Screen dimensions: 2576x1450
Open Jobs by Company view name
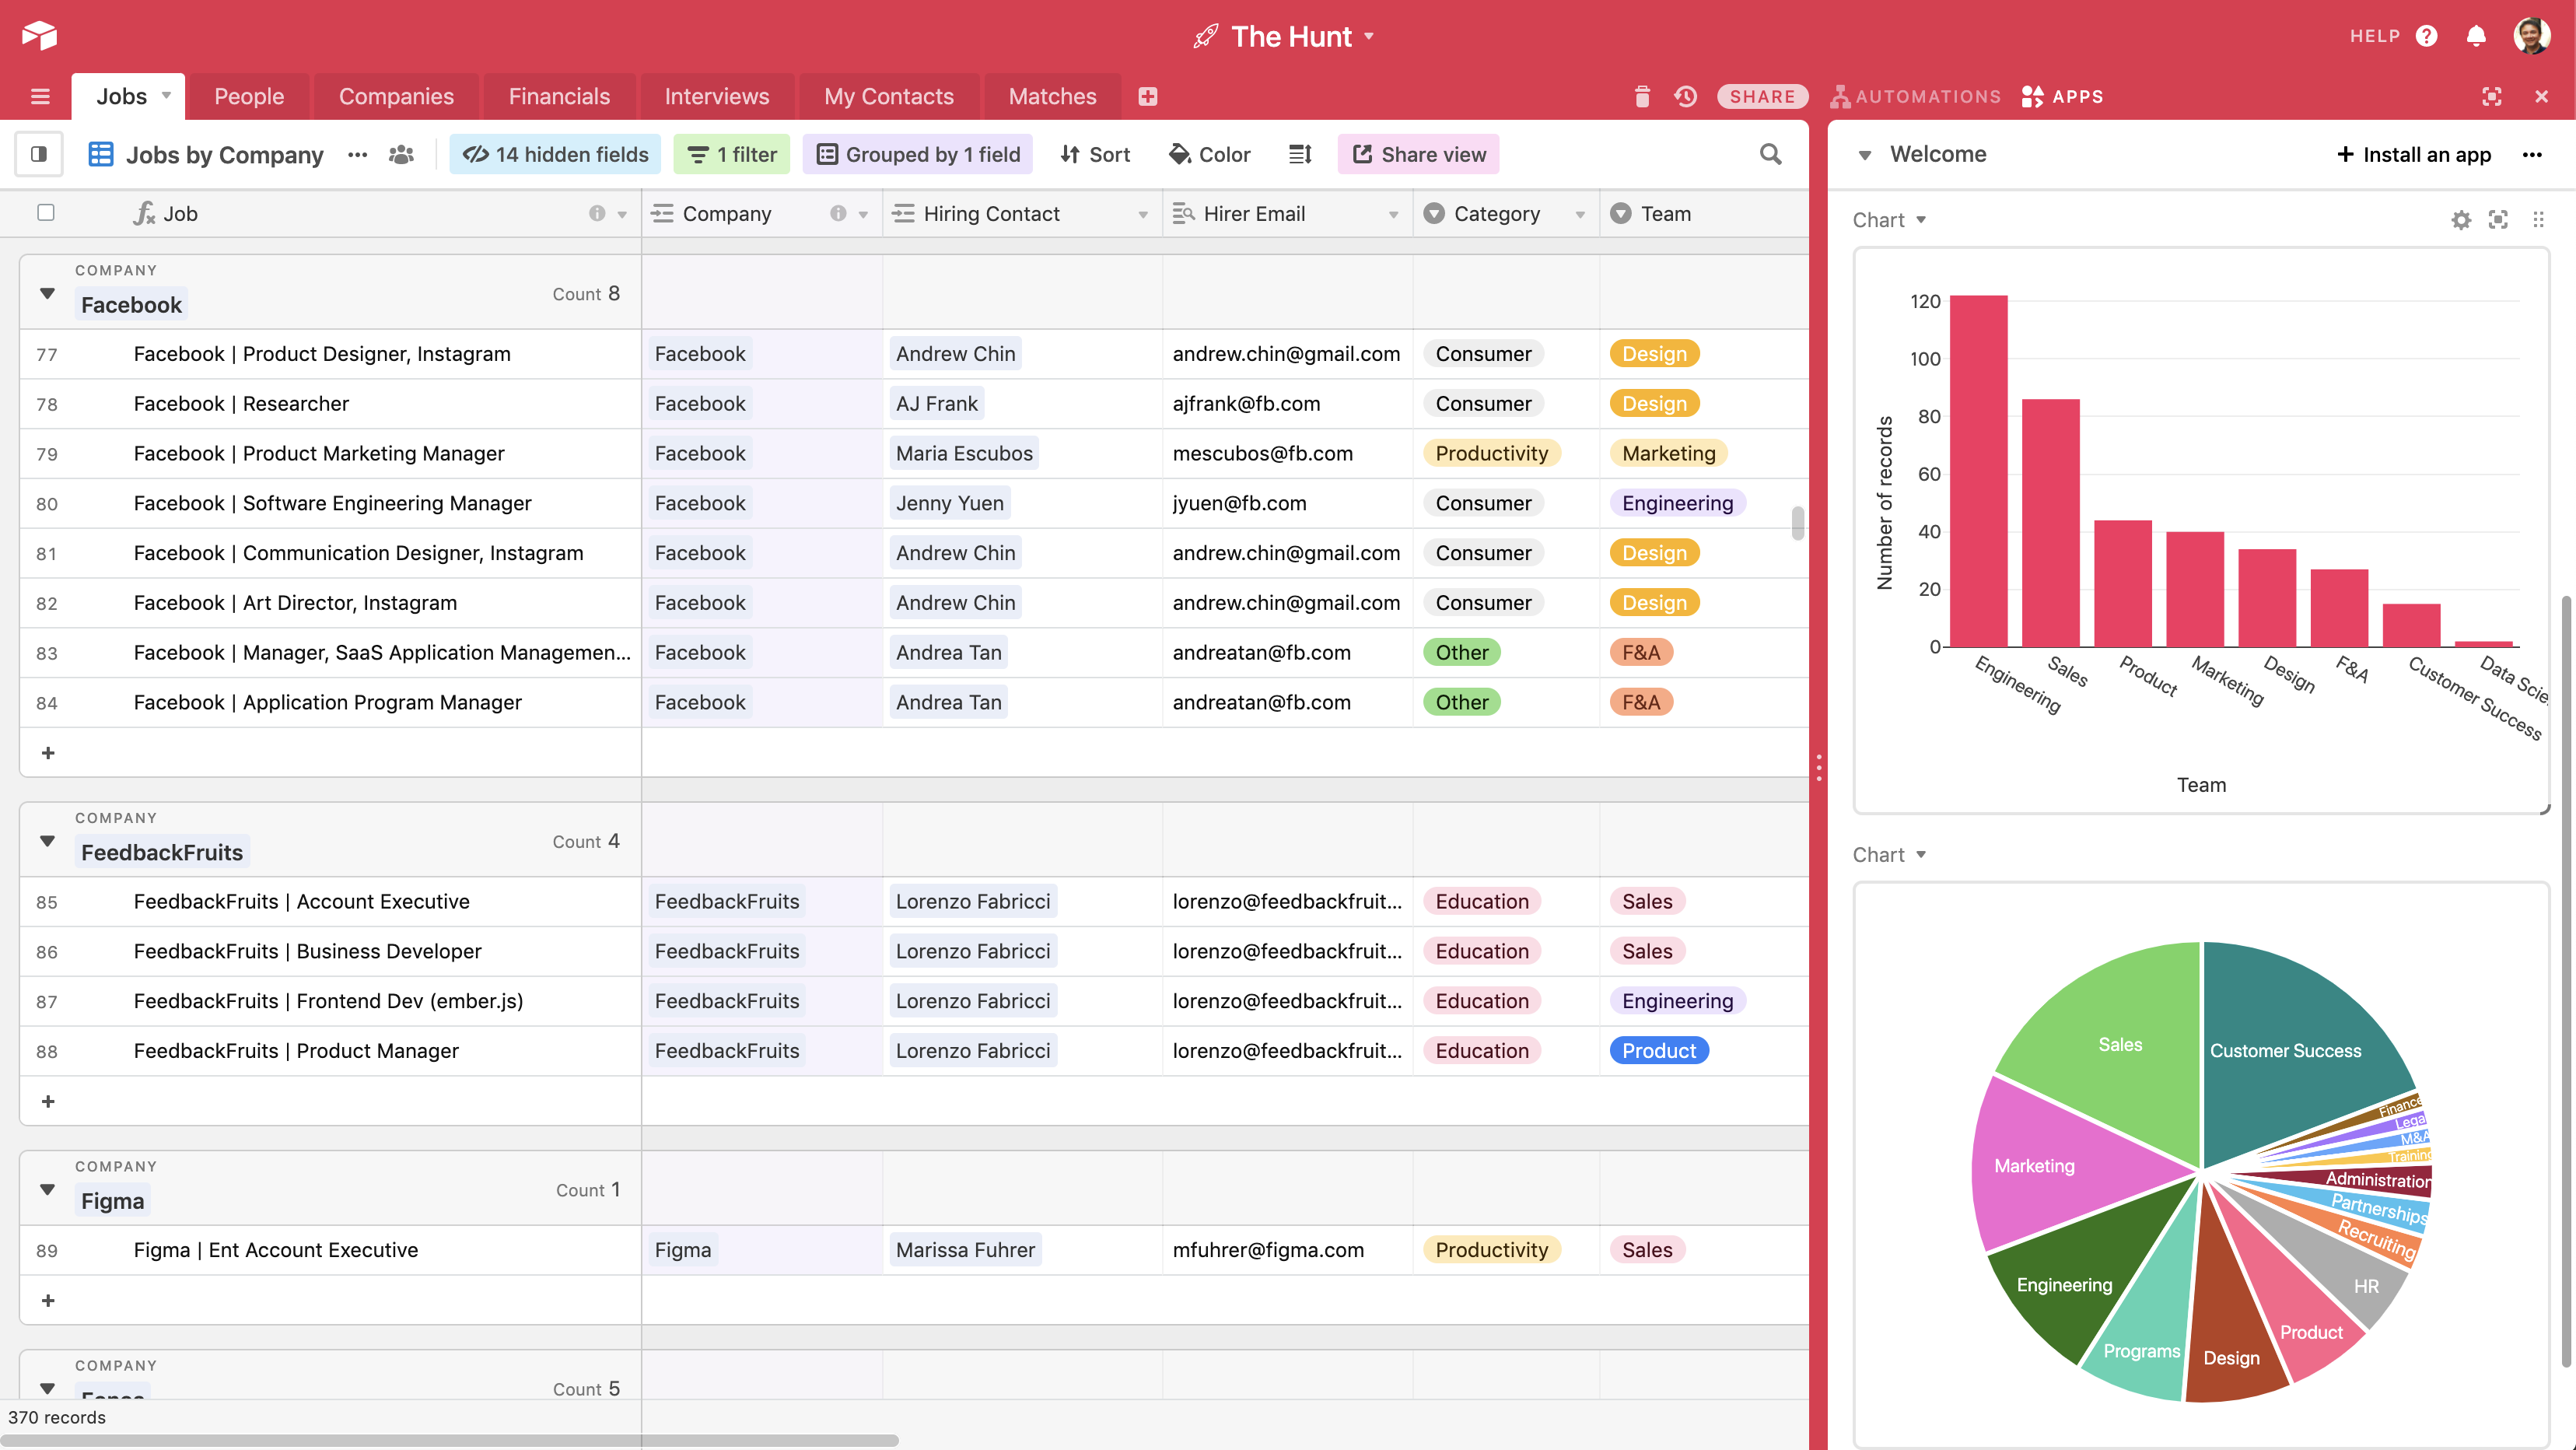pos(224,154)
